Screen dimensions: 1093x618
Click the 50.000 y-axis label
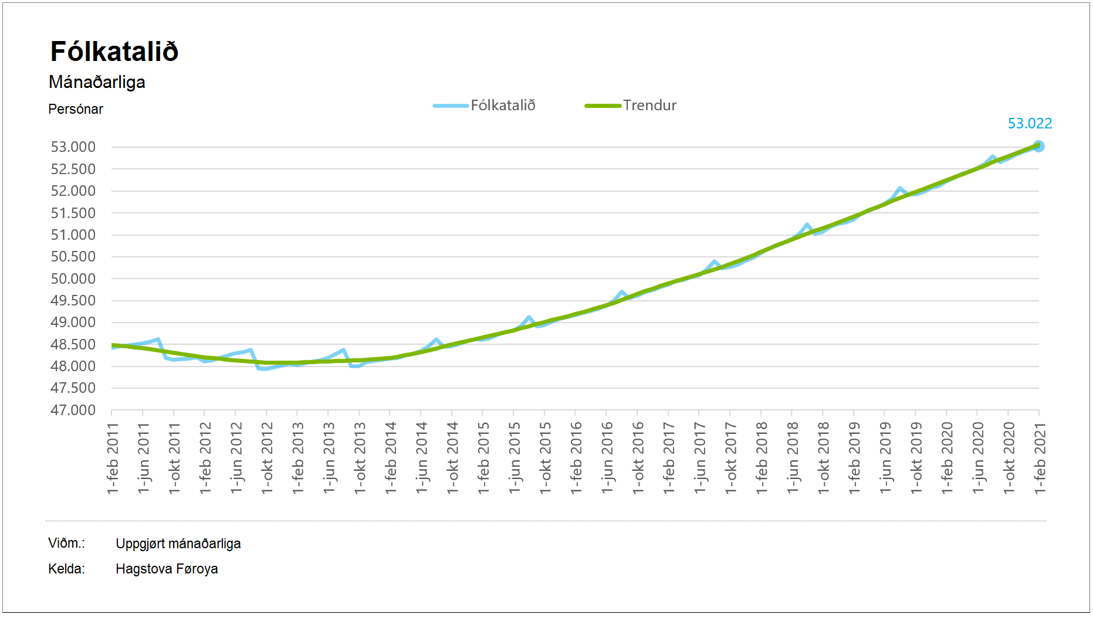(x=73, y=279)
